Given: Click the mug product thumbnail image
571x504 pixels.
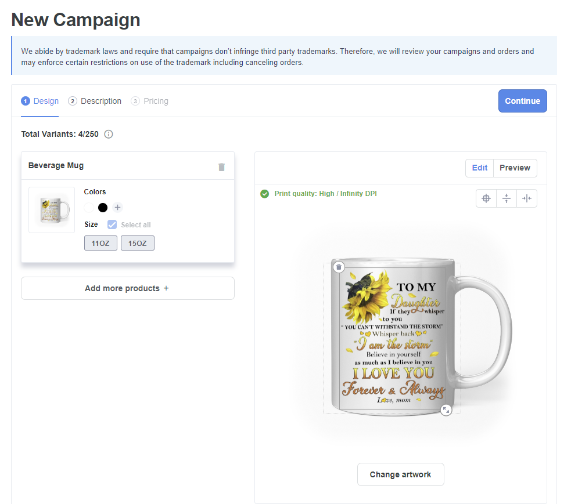Looking at the screenshot, I should pos(51,209).
